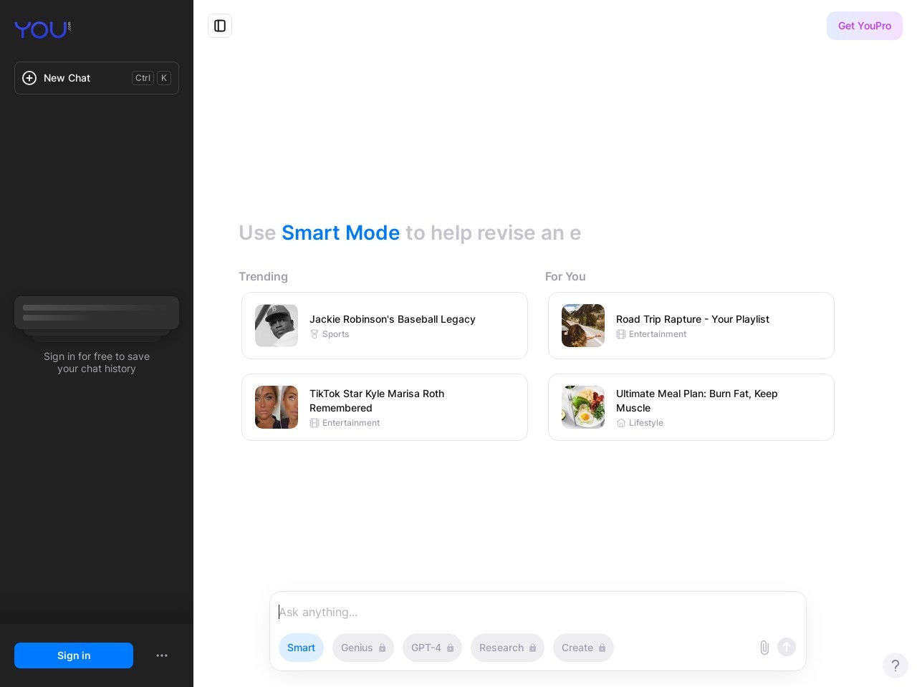Select the Smart mode chip

click(301, 648)
